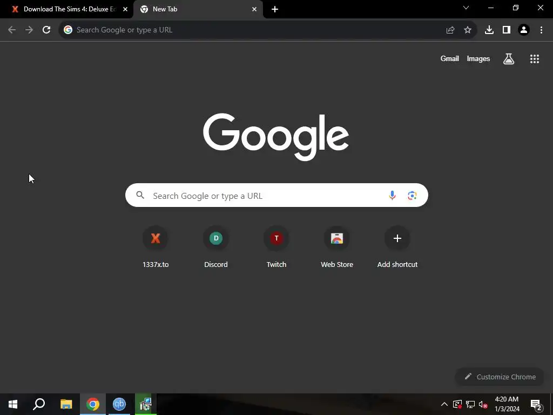Click the forward navigation arrow
This screenshot has width=553, height=415.
[29, 30]
